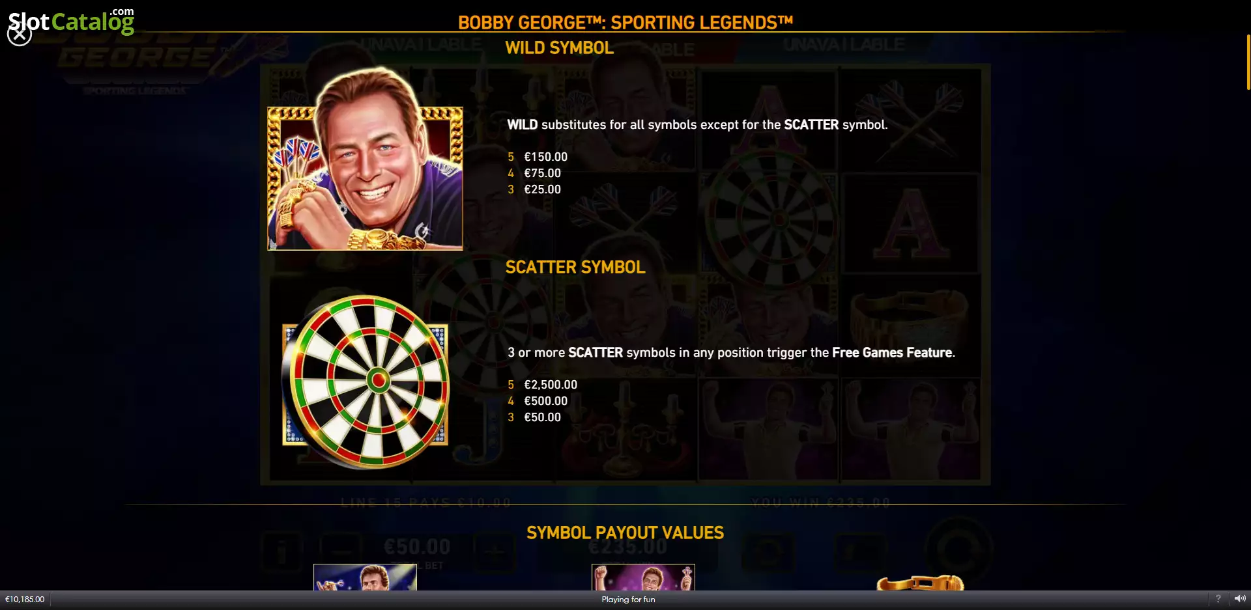
Task: Select the celebrating Bobby symbol with purple background
Action: tap(643, 577)
